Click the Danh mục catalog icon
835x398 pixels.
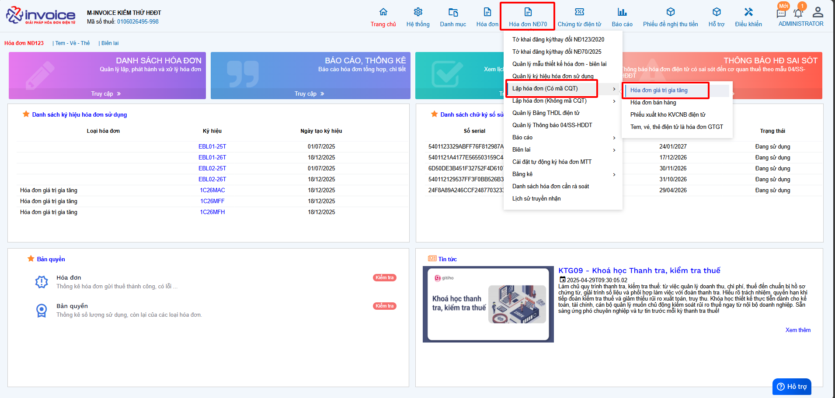(x=453, y=12)
